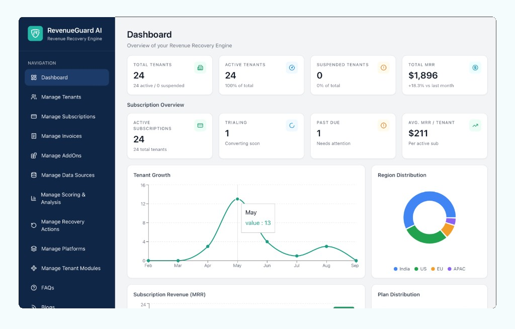
Task: Click the Apr data point on Tenant Growth
Action: (208, 246)
